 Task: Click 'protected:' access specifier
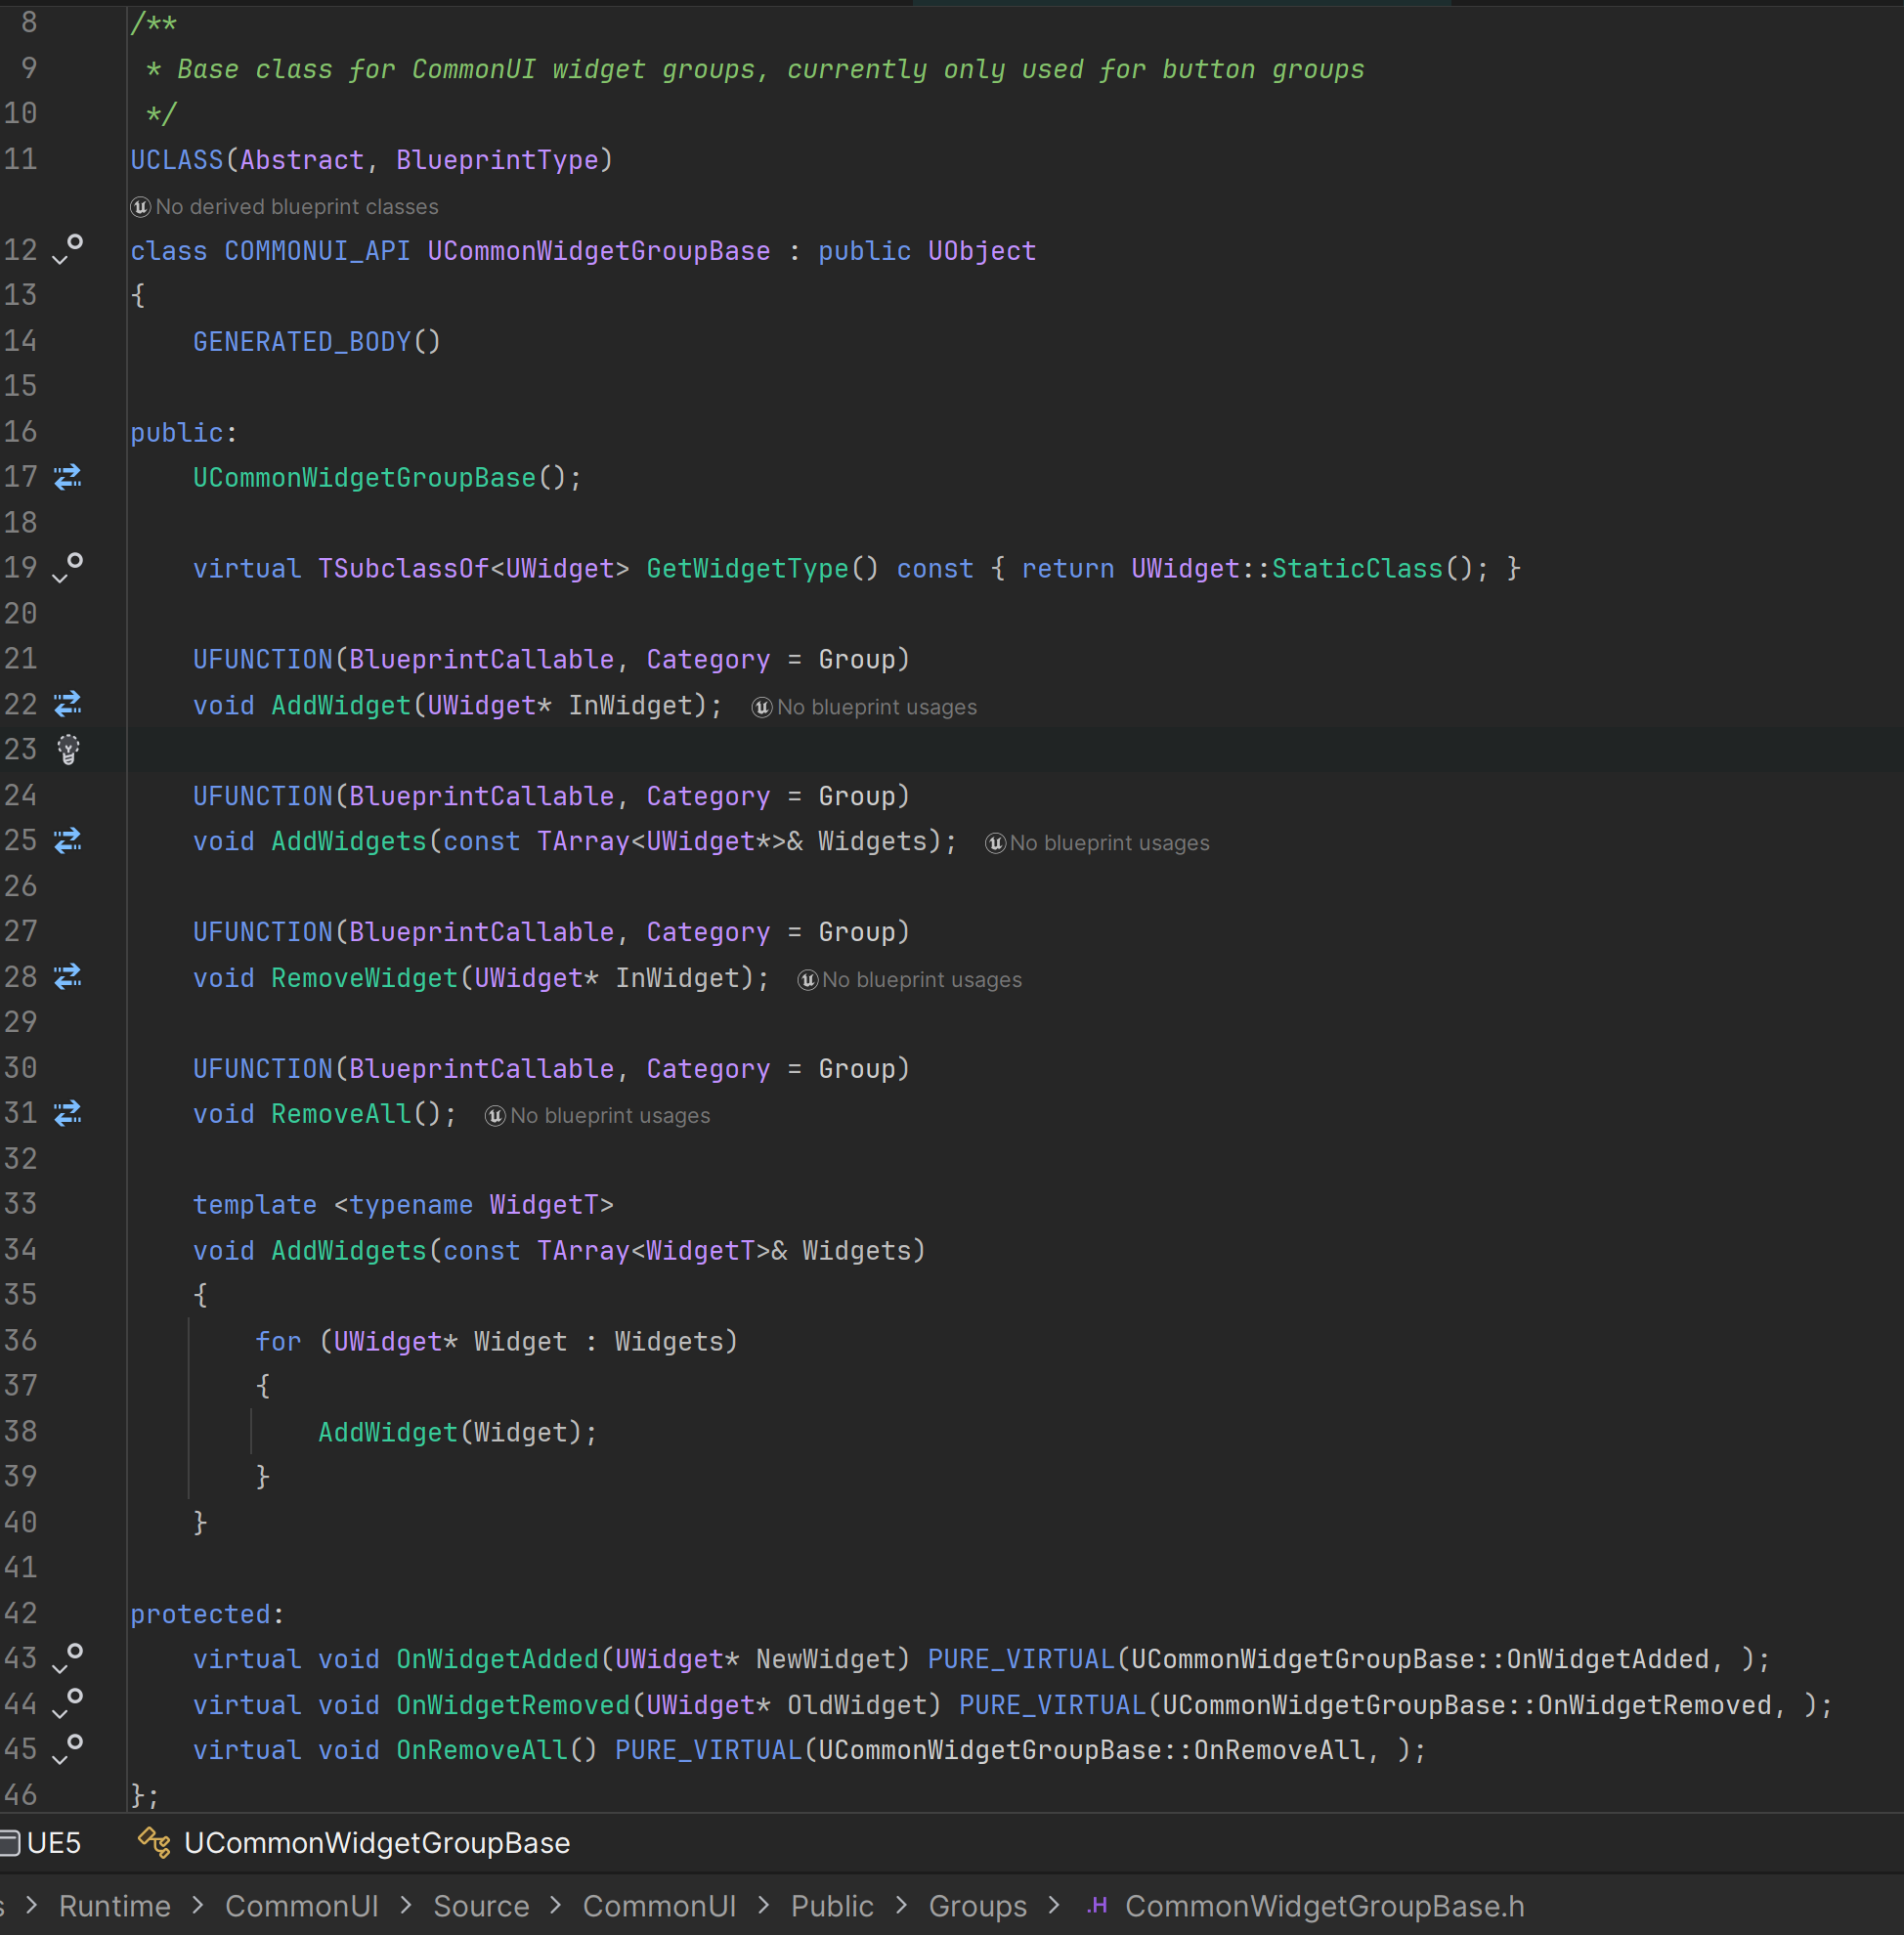pyautogui.click(x=207, y=1614)
